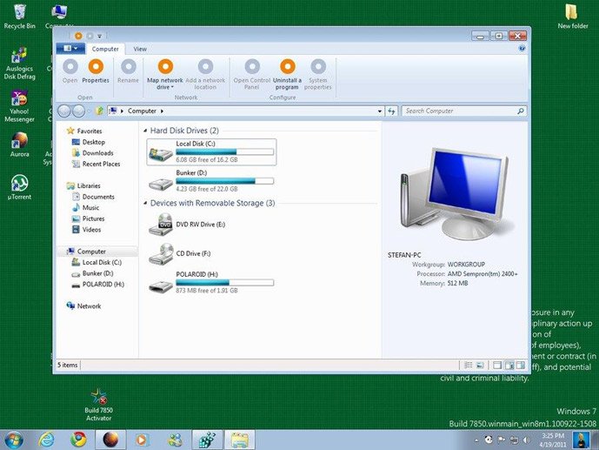Viewport: 599px width, 450px height.
Task: Switch to large icons view in status bar
Action: point(480,365)
